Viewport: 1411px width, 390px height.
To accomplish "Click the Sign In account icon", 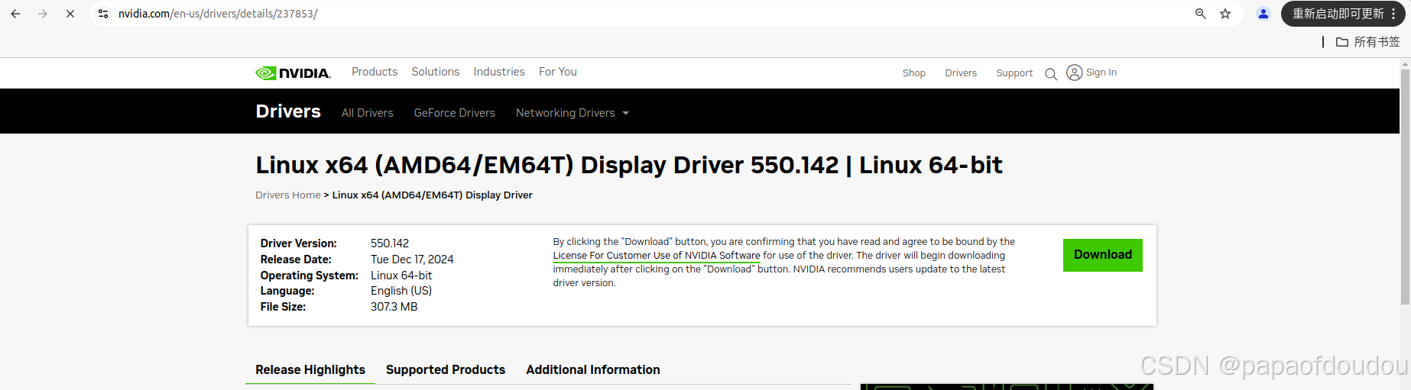I will tap(1075, 73).
